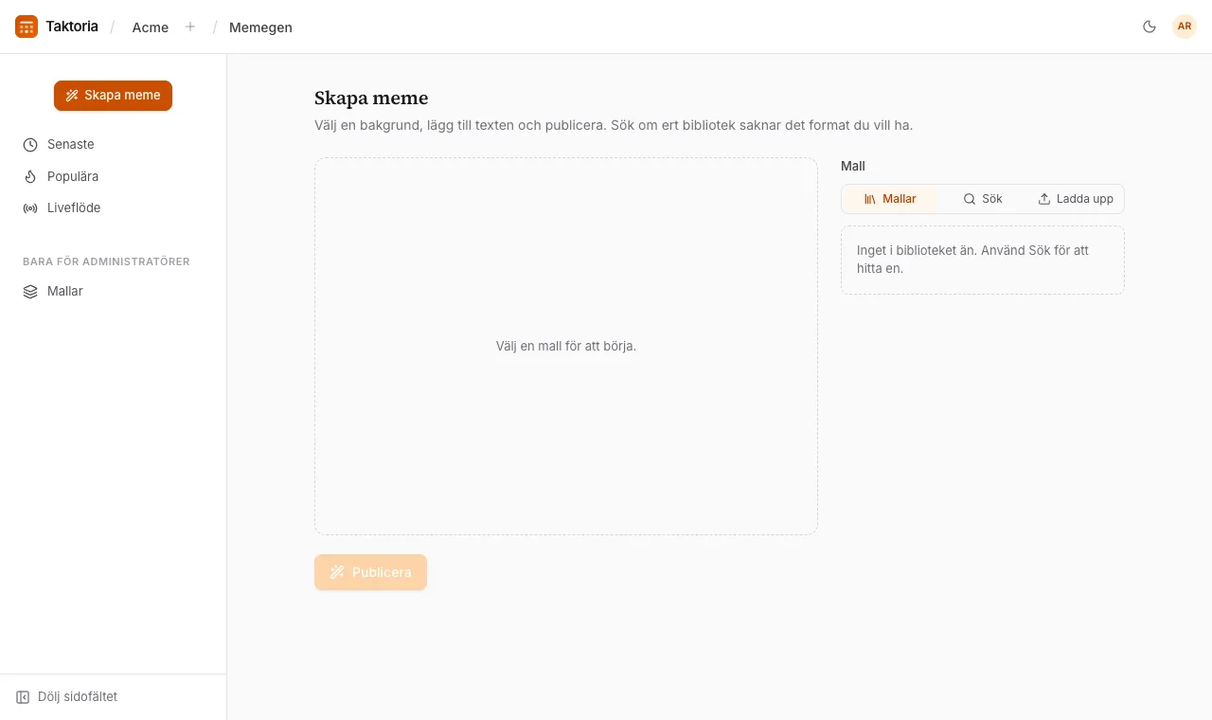
Task: Switch to the Ladda upp tab
Action: (x=1076, y=199)
